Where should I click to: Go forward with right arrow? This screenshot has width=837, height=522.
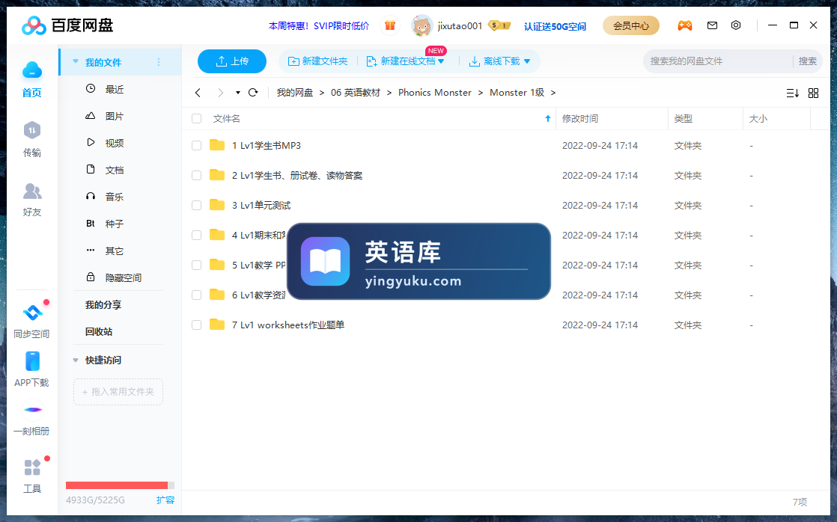pyautogui.click(x=220, y=93)
